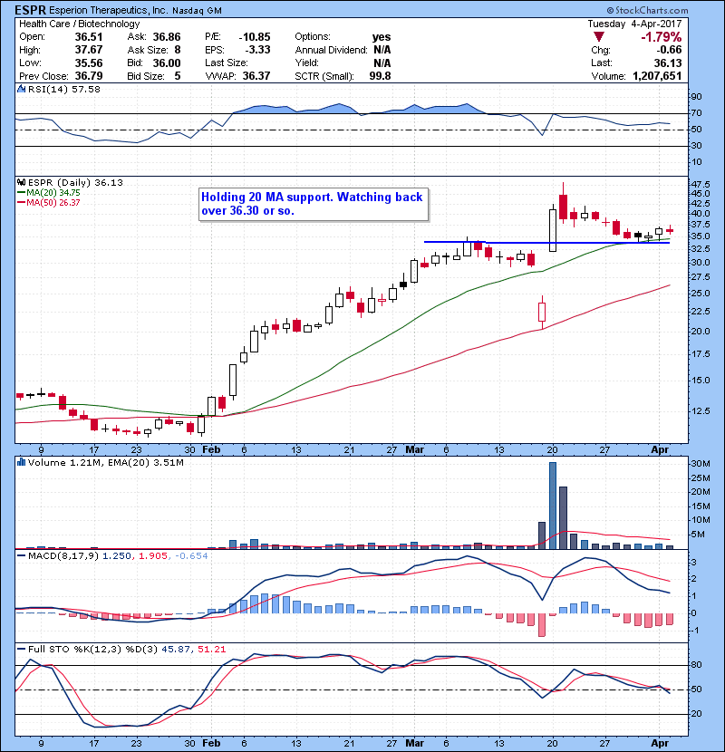This screenshot has width=725, height=752.
Task: Click the candlestick icon beside ESPR (Daily)
Action: pos(21,182)
